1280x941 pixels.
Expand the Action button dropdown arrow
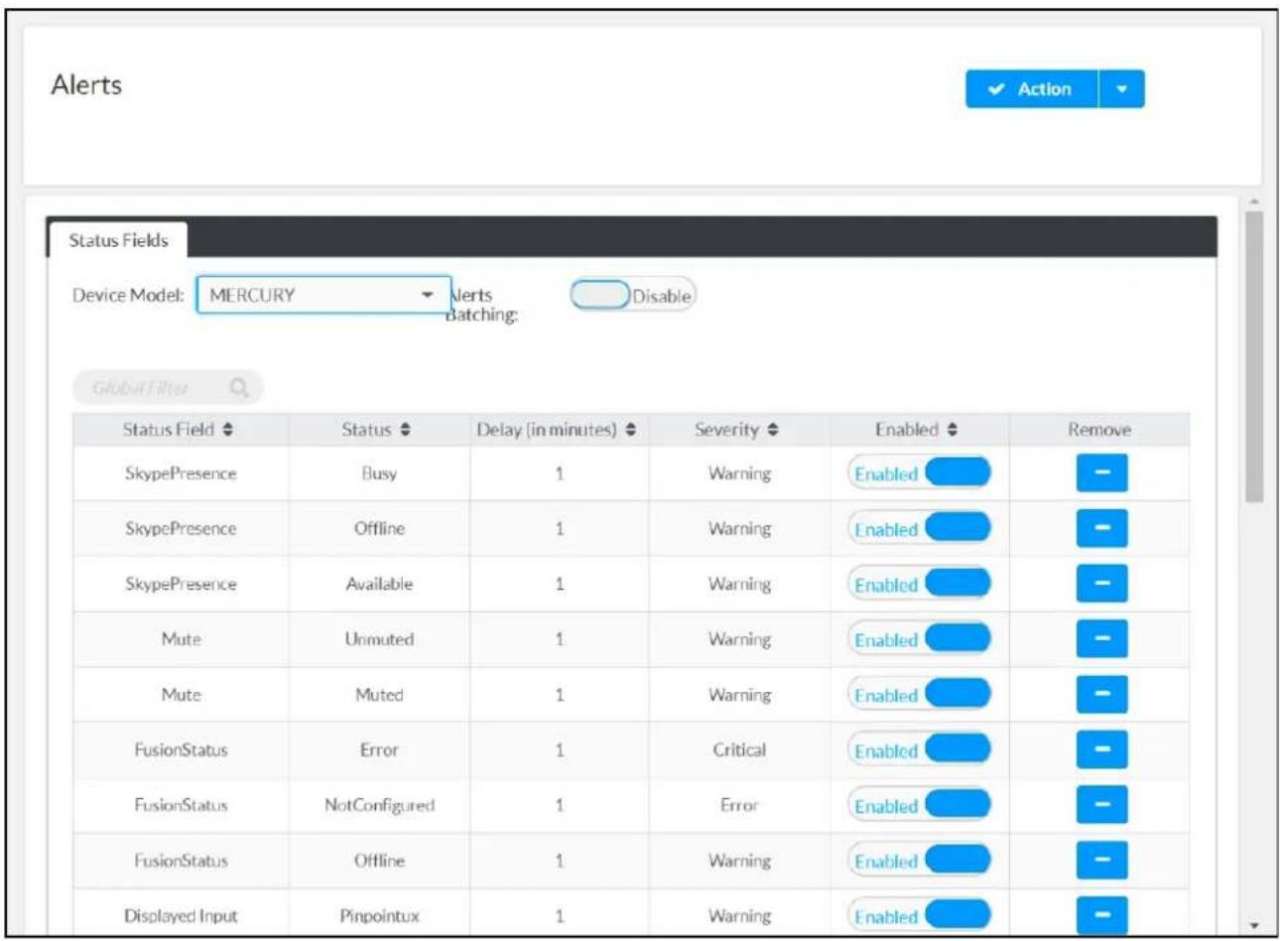1122,89
